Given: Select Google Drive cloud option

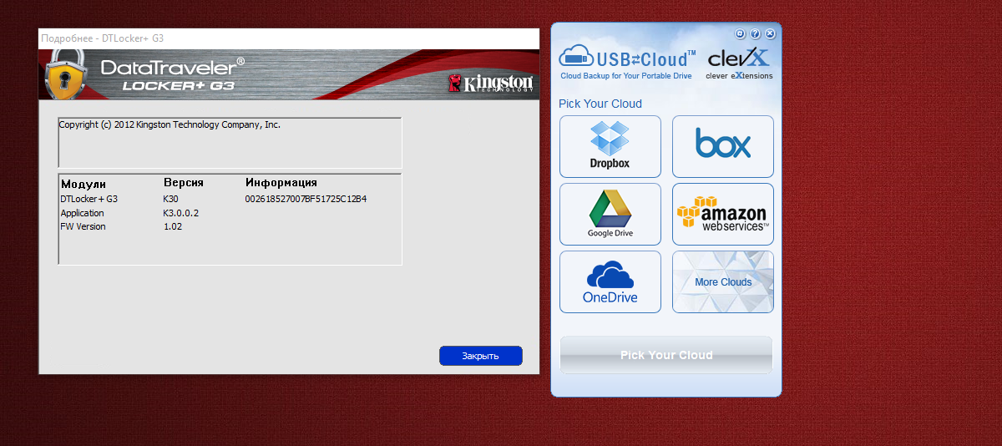Looking at the screenshot, I should (x=610, y=214).
